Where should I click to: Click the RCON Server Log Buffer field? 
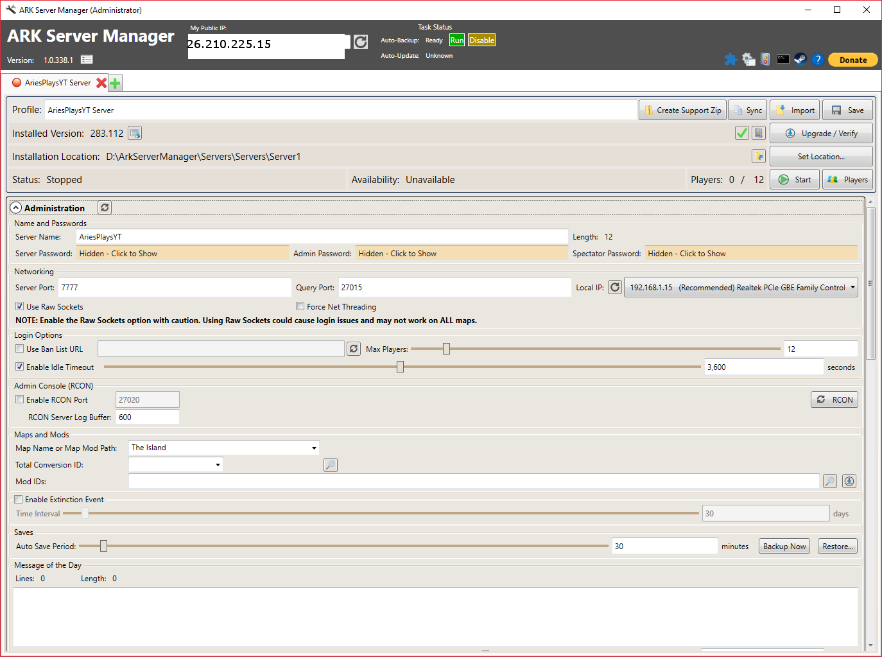148,417
